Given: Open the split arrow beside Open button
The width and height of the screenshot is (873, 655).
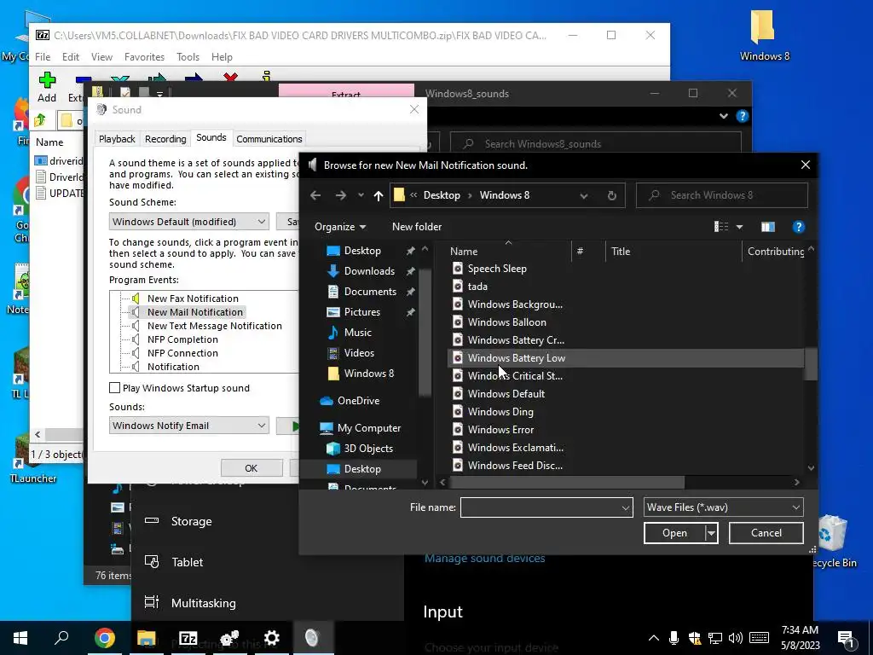Looking at the screenshot, I should coord(711,533).
